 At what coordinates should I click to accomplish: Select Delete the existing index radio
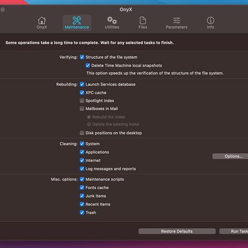click(x=89, y=124)
